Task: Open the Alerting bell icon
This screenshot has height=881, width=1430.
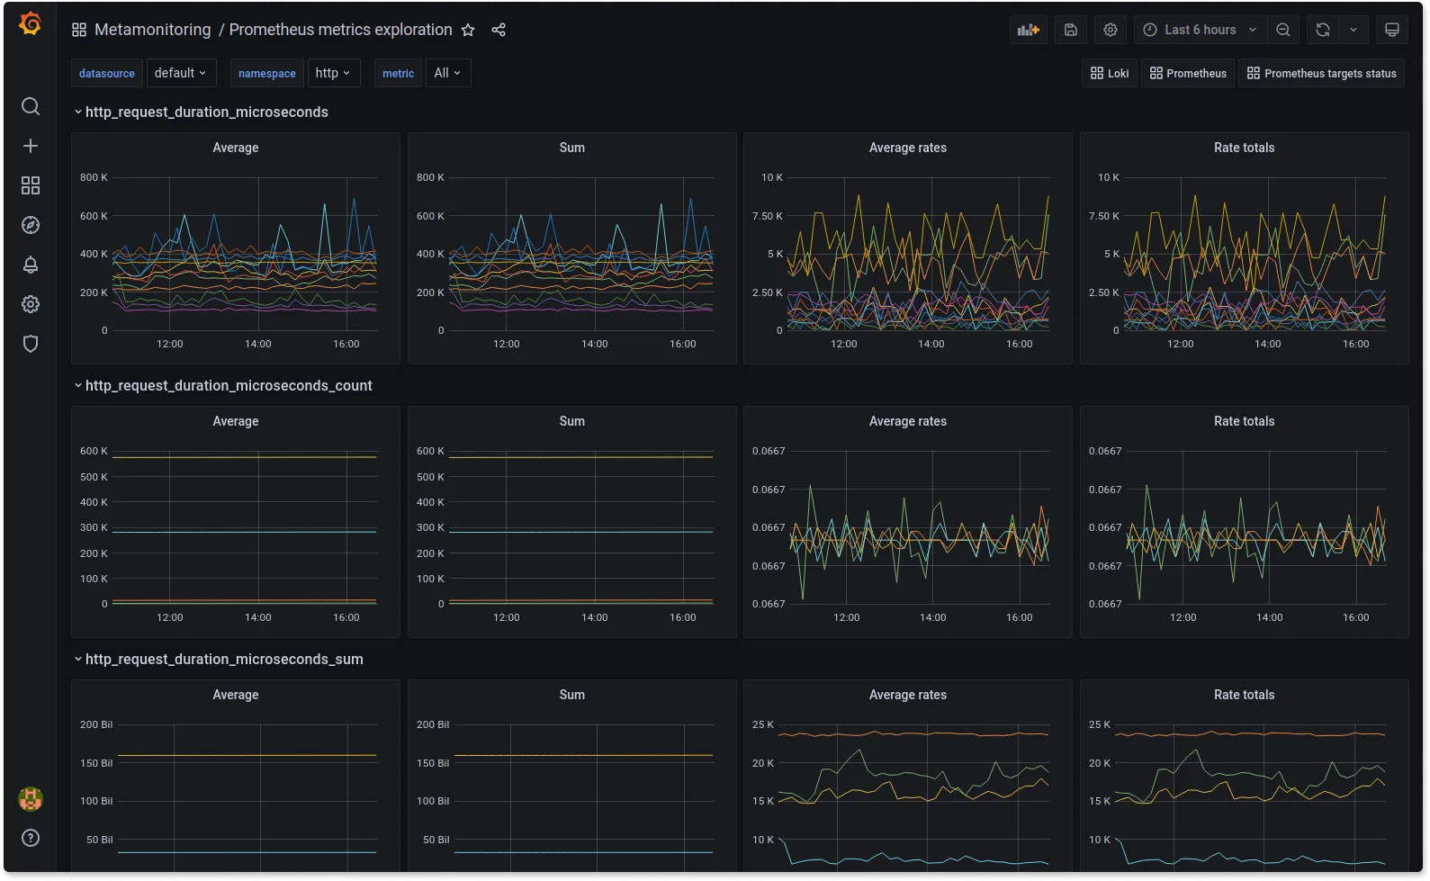Action: pos(31,265)
